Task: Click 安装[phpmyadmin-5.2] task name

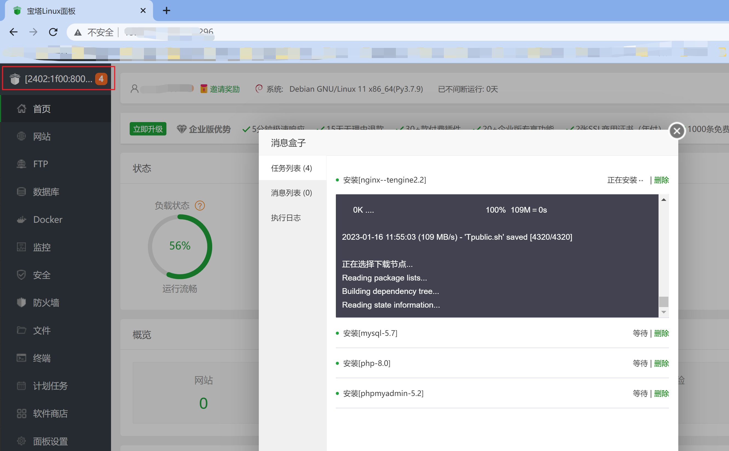Action: click(383, 393)
